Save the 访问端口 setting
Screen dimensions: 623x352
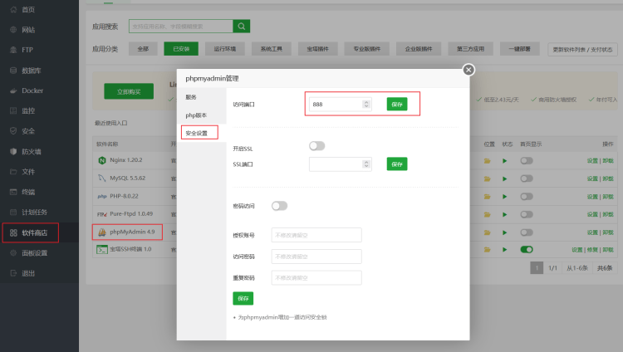[397, 104]
